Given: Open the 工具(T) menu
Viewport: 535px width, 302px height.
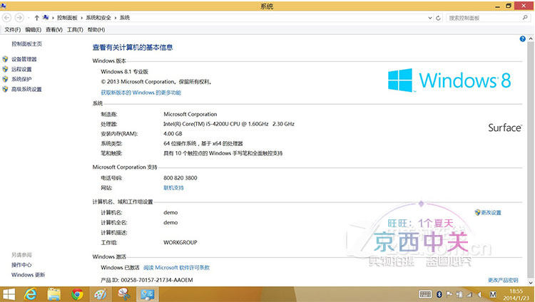Looking at the screenshot, I should pyautogui.click(x=75, y=30).
